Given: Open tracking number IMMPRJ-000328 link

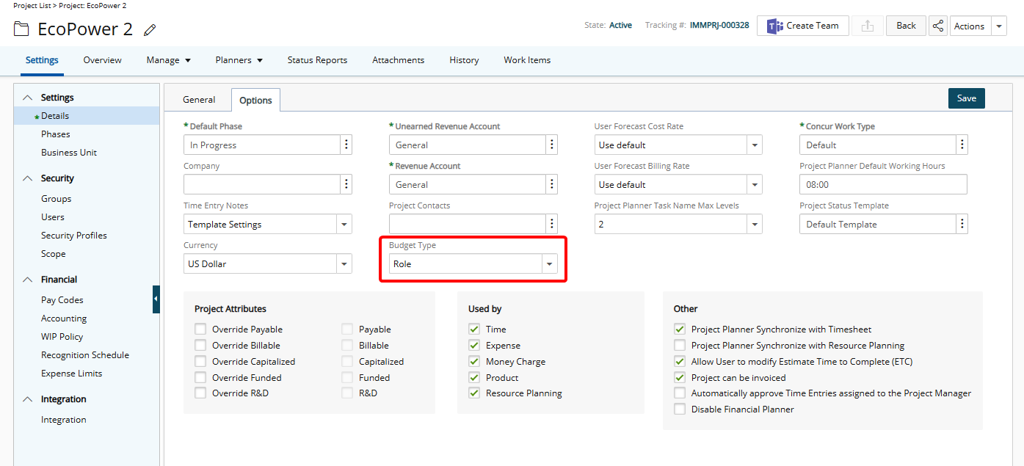Looking at the screenshot, I should [719, 25].
